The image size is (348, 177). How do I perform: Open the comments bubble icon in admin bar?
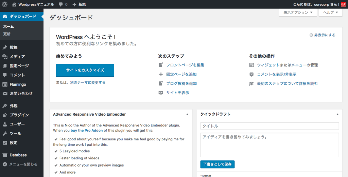coord(60,4)
